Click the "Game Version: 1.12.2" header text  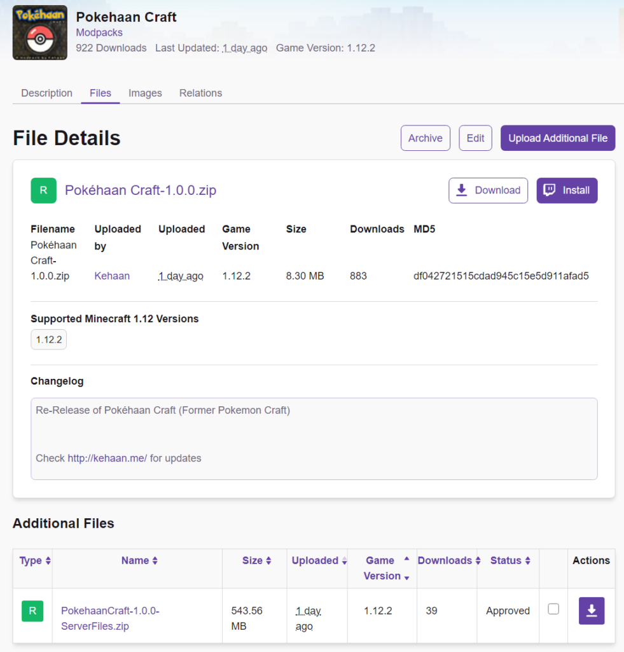click(x=325, y=48)
